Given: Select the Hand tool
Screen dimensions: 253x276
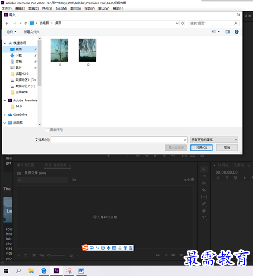Looking at the screenshot, I should tap(204, 210).
